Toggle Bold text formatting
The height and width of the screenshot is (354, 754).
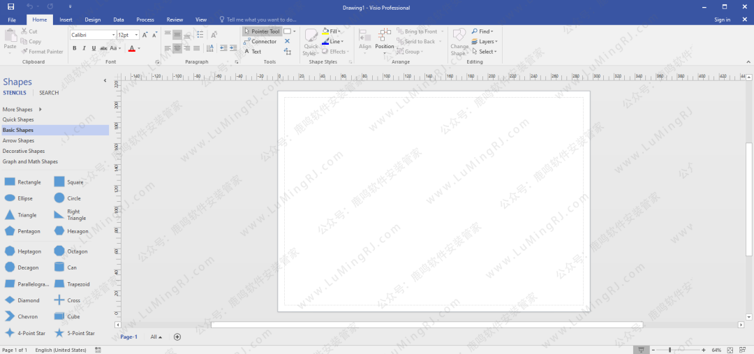[74, 48]
